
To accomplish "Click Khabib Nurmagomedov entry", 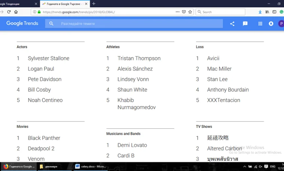I will tap(137, 104).
